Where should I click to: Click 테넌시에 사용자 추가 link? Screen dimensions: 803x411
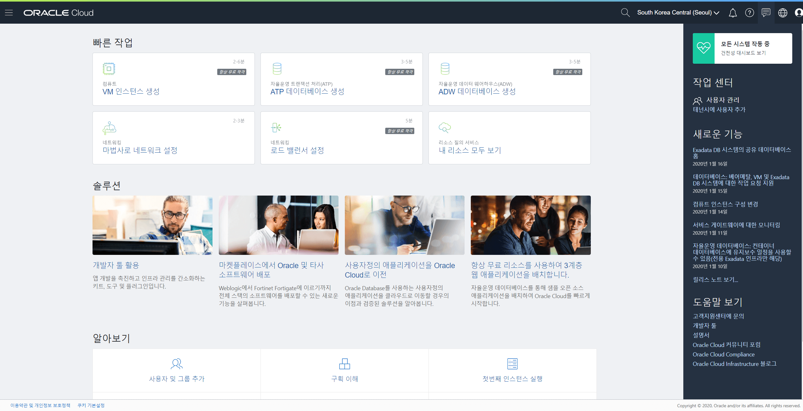click(x=719, y=109)
